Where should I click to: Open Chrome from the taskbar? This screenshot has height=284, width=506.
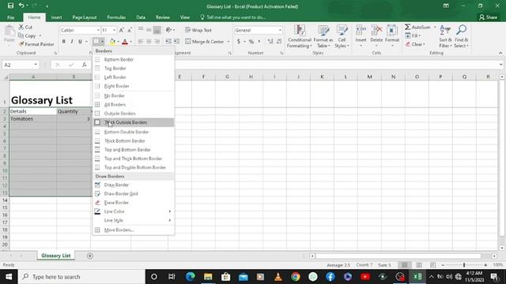(x=295, y=277)
